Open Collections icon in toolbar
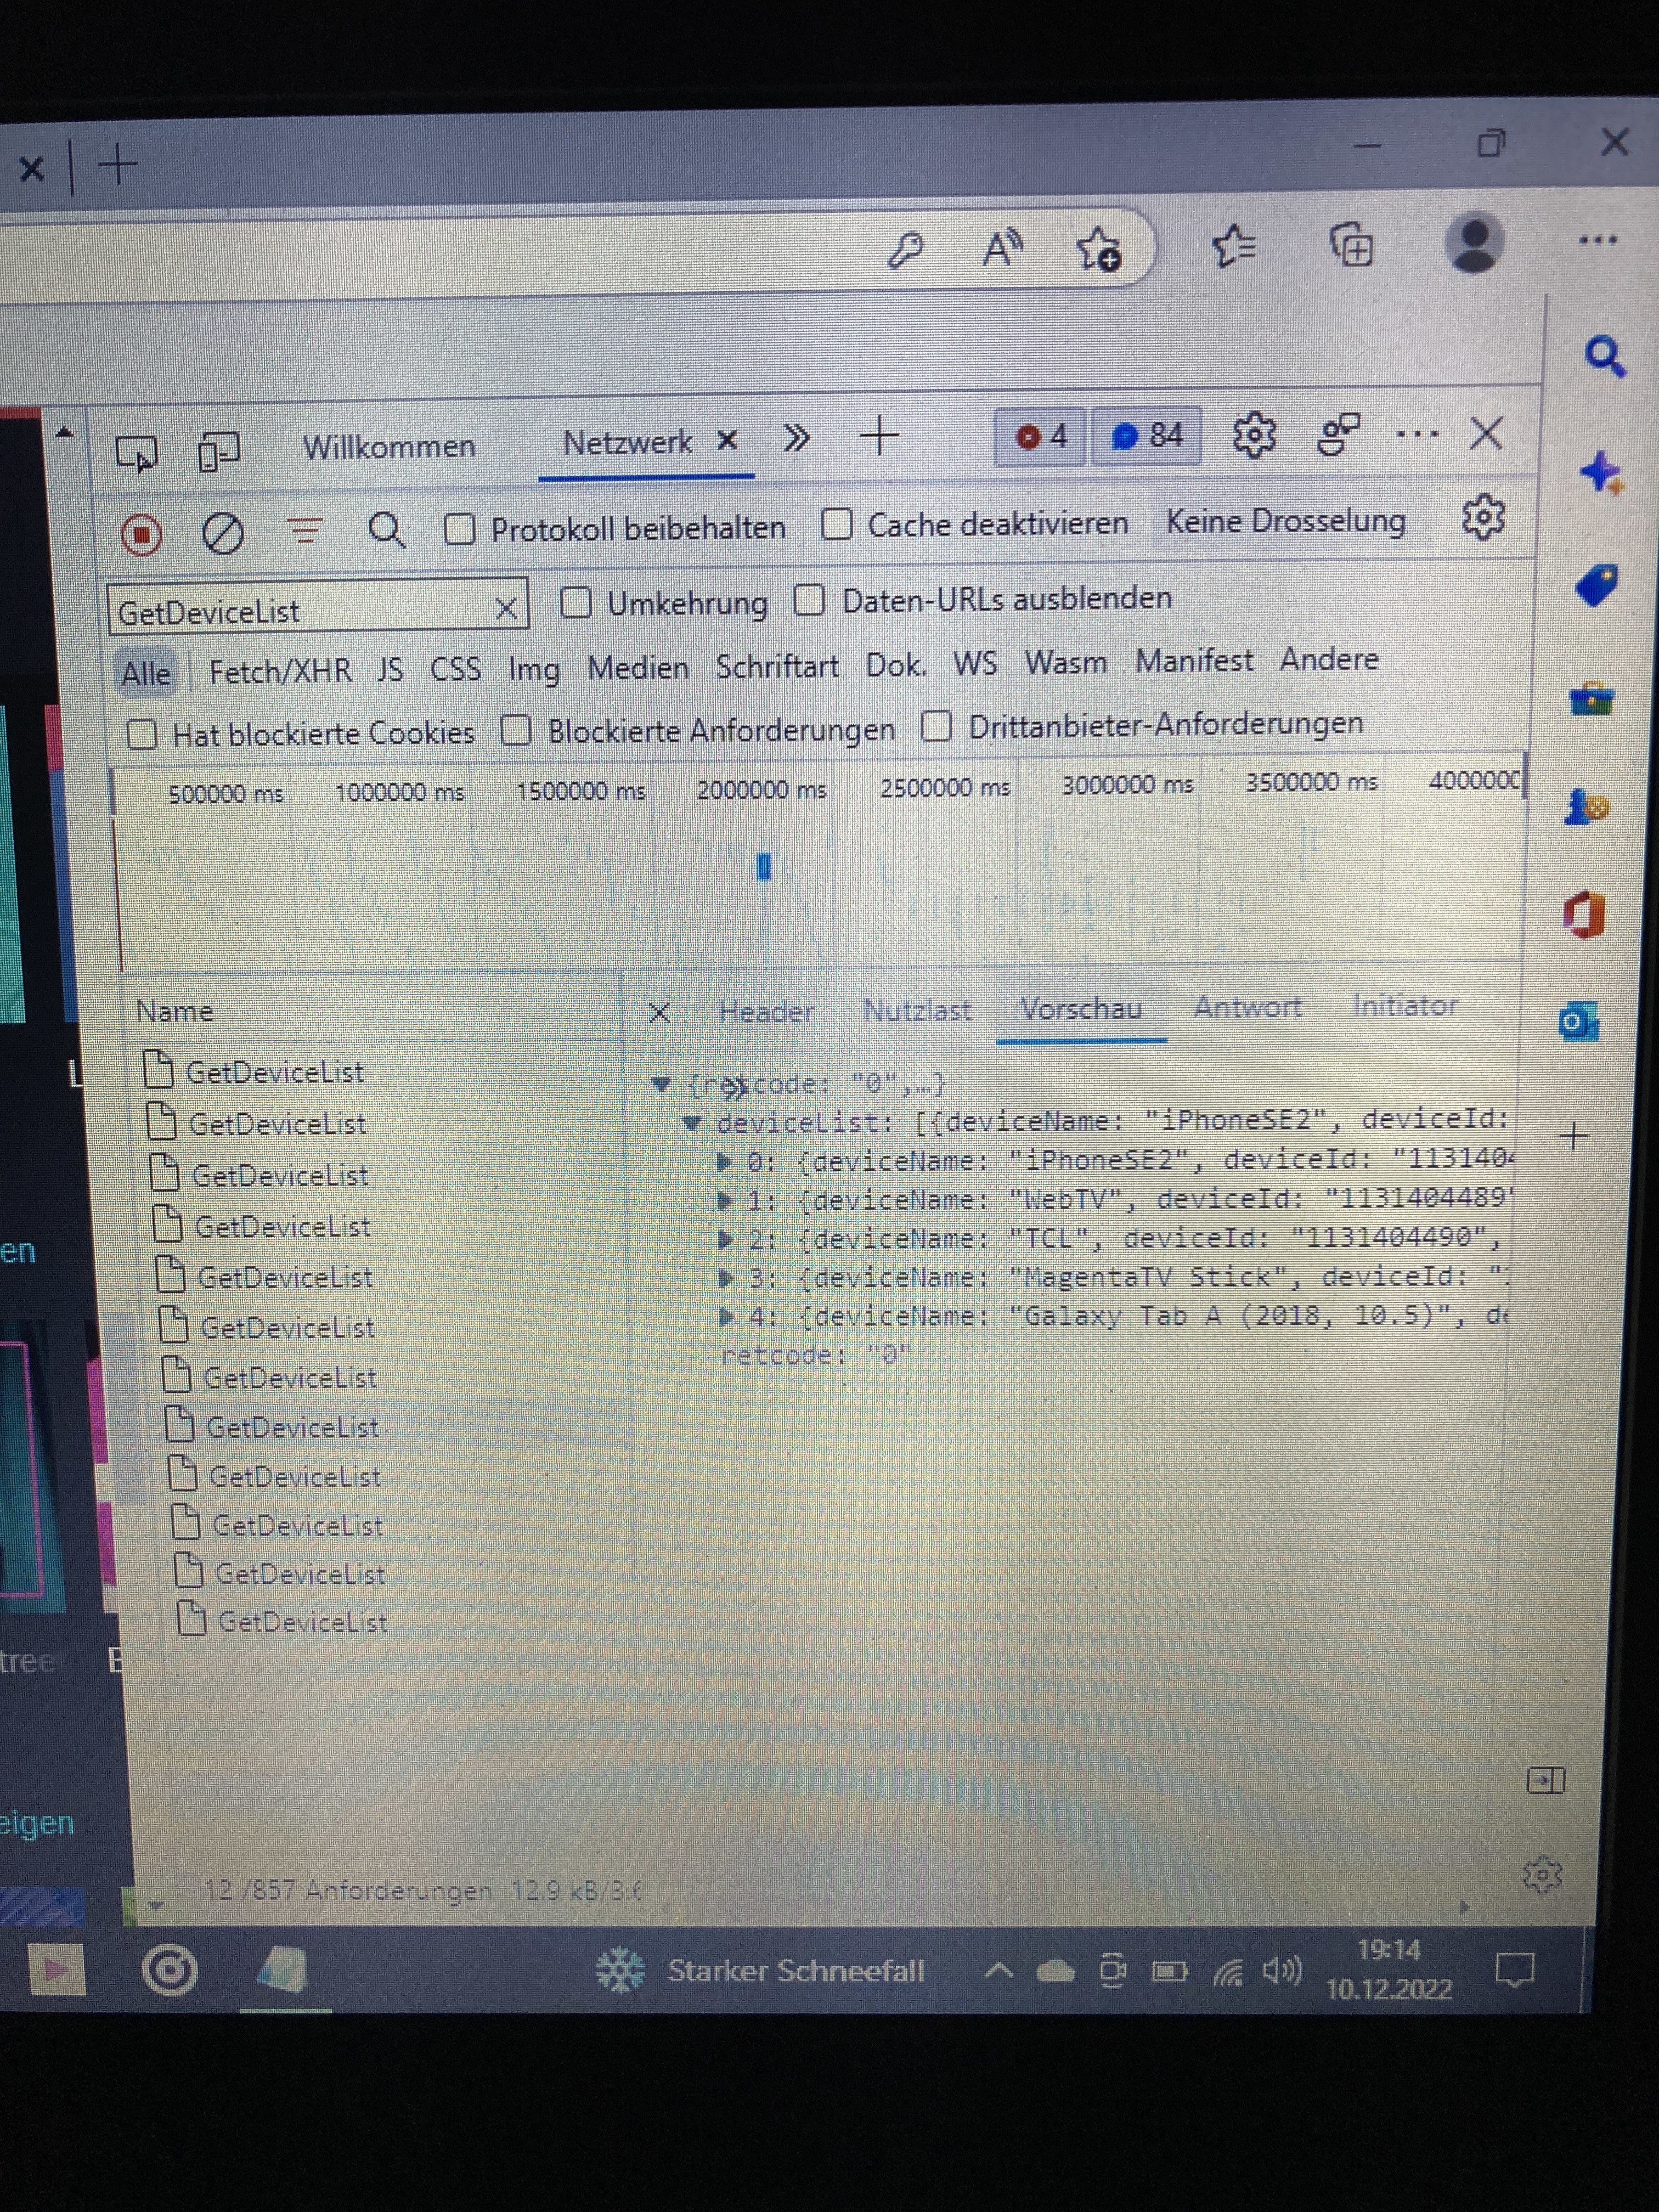This screenshot has width=1659, height=2212. tap(1351, 244)
